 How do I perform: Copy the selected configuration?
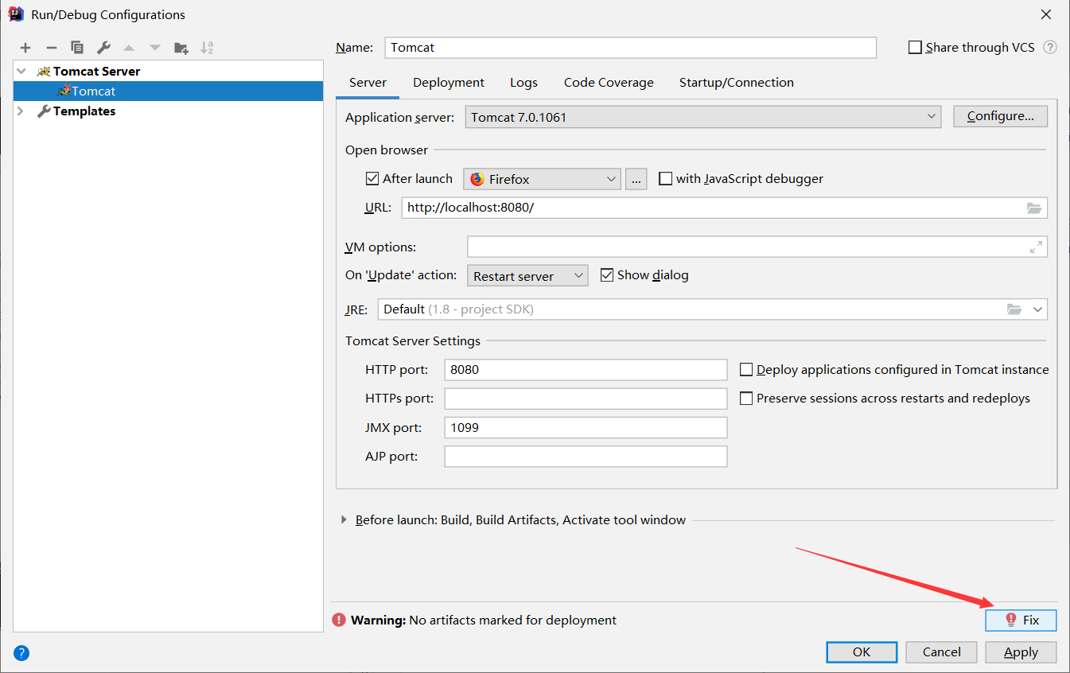77,48
